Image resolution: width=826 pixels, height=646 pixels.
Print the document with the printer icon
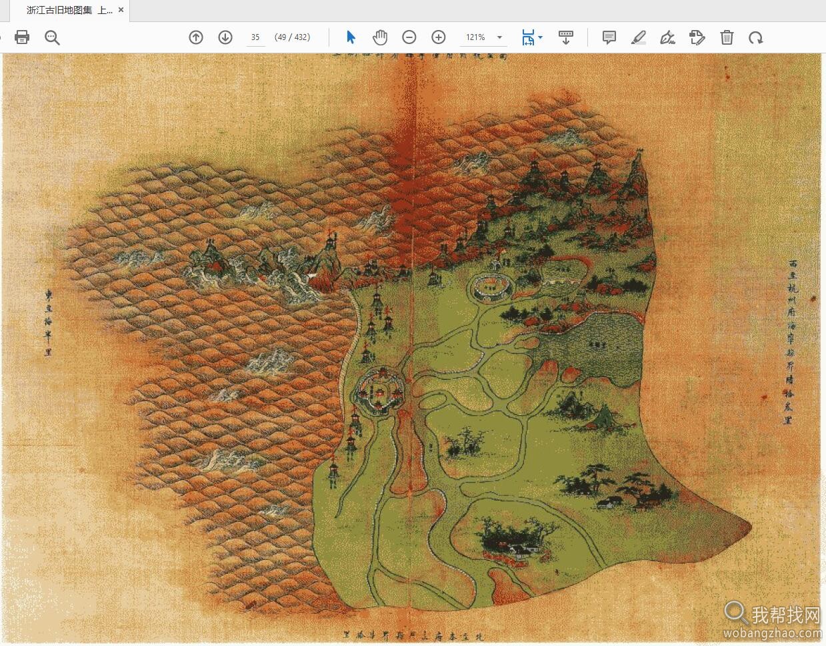[x=22, y=37]
